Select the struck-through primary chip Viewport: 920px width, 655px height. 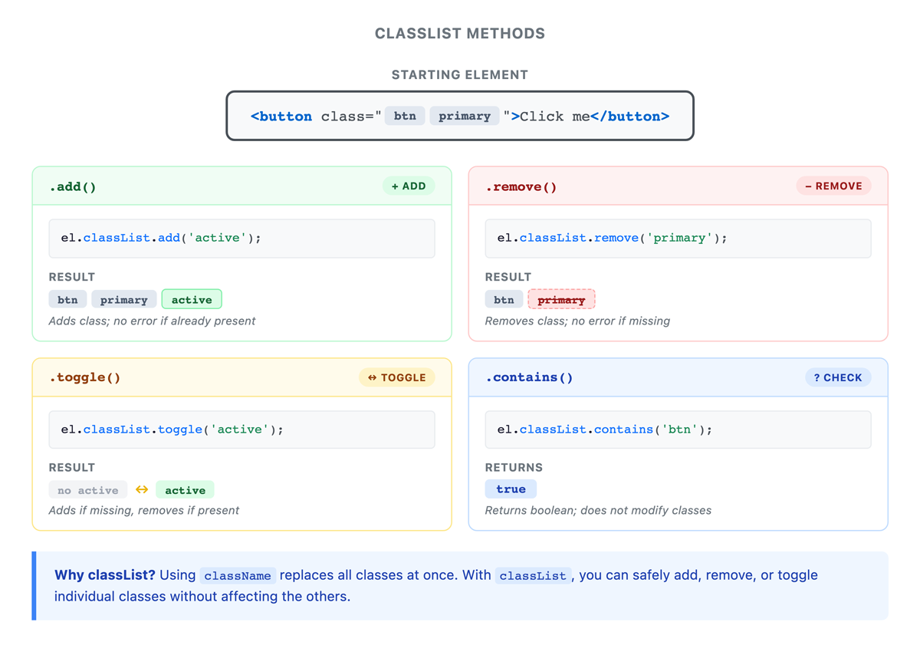coord(561,299)
